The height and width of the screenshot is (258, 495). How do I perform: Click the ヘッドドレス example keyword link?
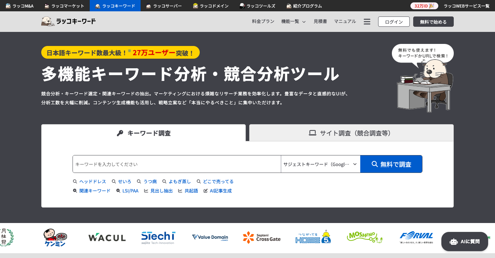pos(93,181)
